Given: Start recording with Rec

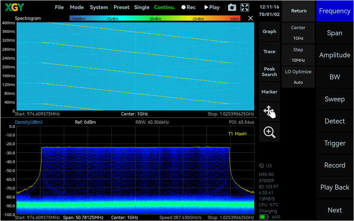Looking at the screenshot, I should 188,7.
